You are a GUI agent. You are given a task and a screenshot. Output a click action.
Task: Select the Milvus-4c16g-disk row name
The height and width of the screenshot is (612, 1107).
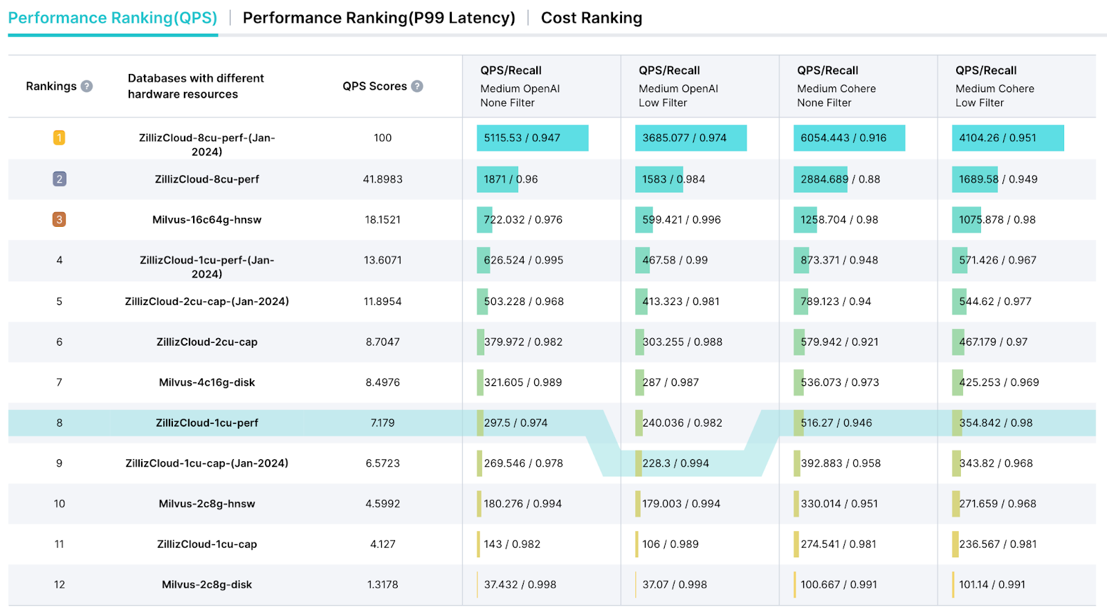[x=207, y=382]
